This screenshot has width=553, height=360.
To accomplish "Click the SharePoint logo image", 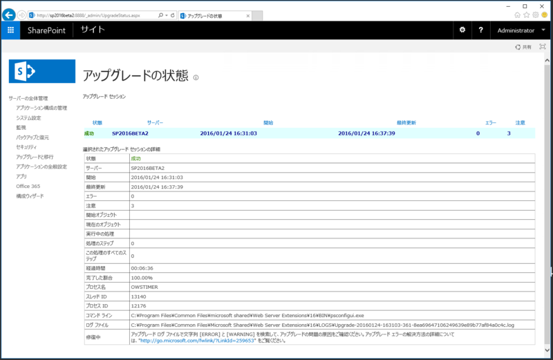I will point(42,71).
